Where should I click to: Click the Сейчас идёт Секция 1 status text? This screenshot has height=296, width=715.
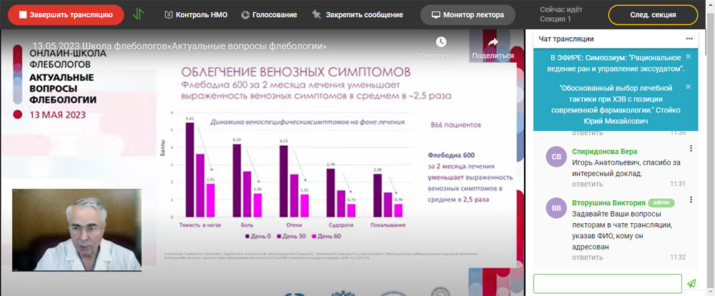tap(561, 14)
